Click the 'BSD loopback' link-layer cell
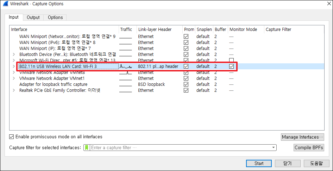The height and width of the screenshot is (171, 333). click(x=151, y=84)
